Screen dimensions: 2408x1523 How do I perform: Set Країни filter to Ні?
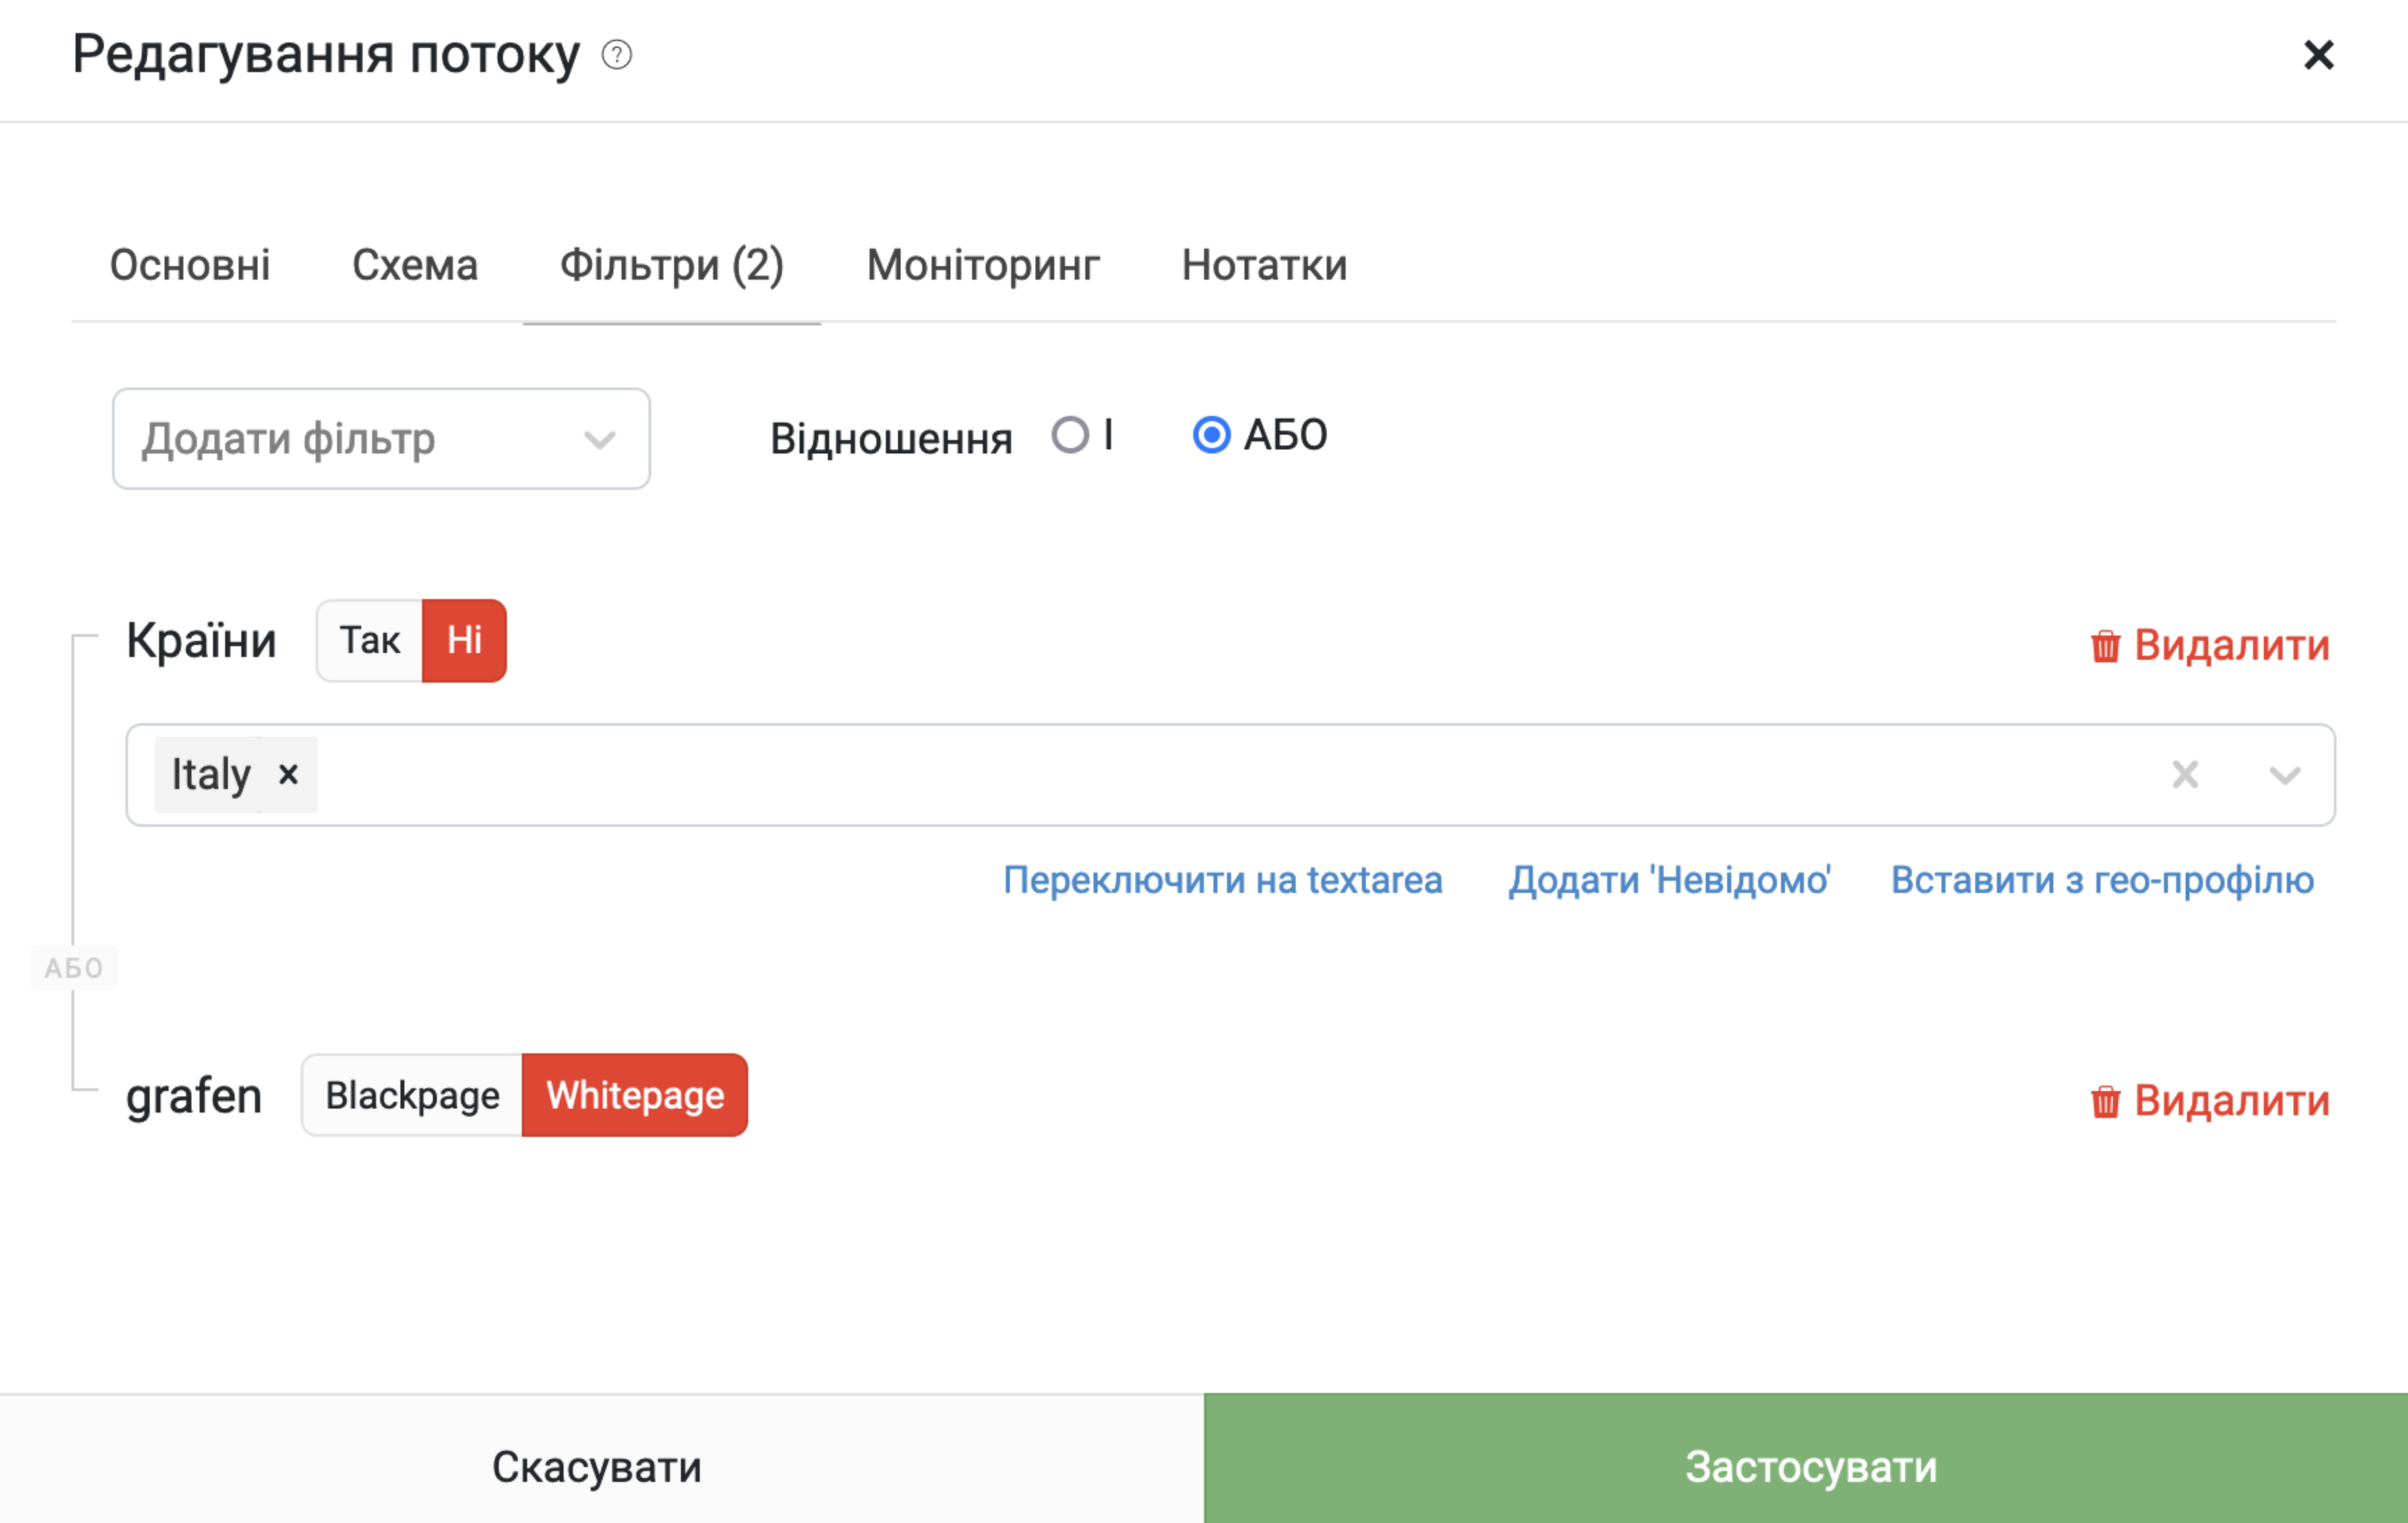(464, 641)
